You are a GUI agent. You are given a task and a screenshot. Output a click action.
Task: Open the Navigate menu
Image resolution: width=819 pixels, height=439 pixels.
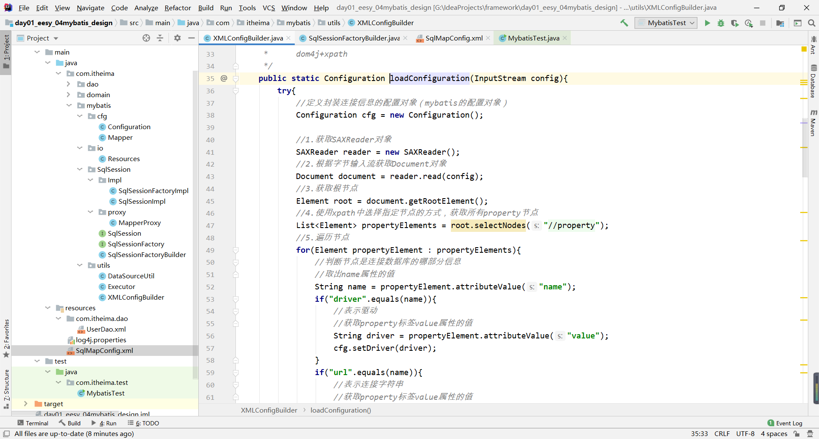(90, 8)
